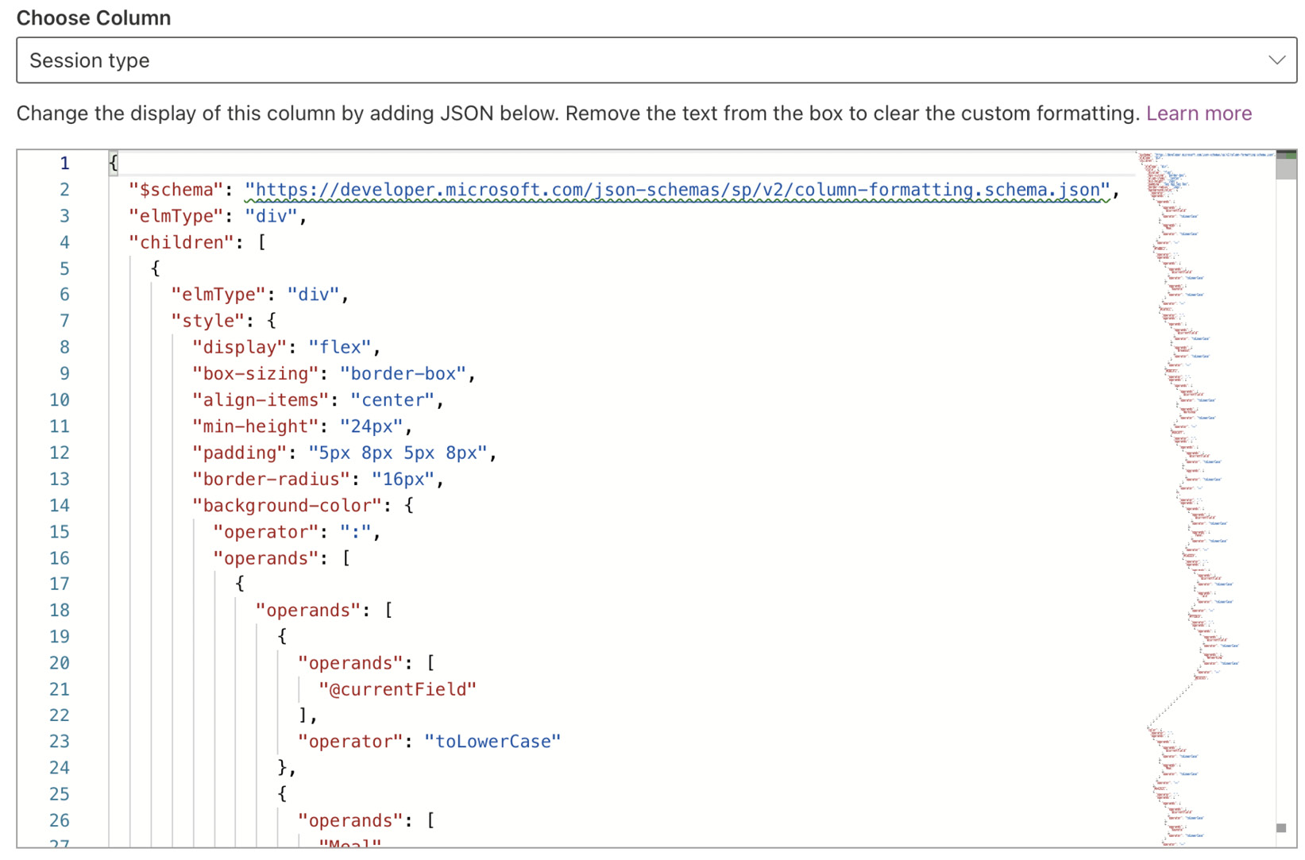Click the dropdown chevron arrow
The width and height of the screenshot is (1305, 860).
tap(1276, 60)
